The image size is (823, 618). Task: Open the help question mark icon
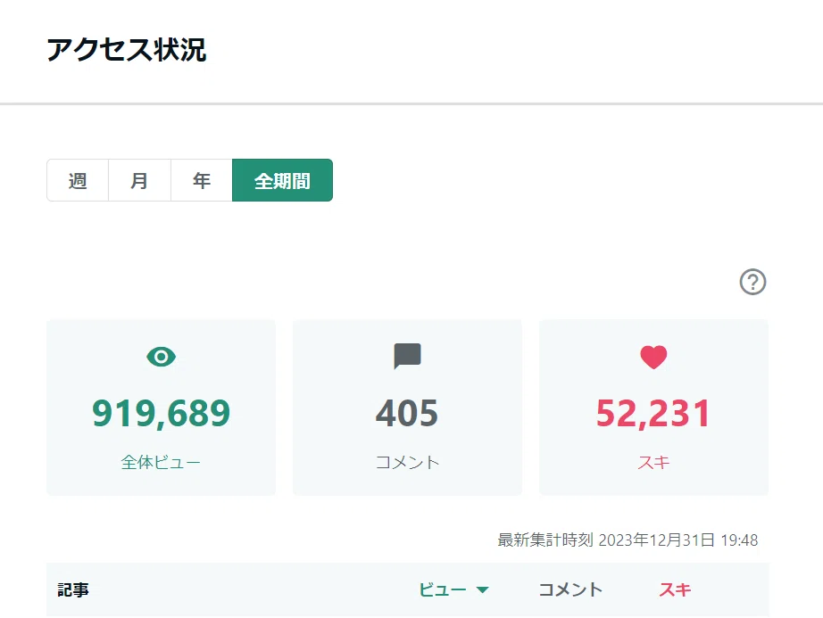(752, 282)
